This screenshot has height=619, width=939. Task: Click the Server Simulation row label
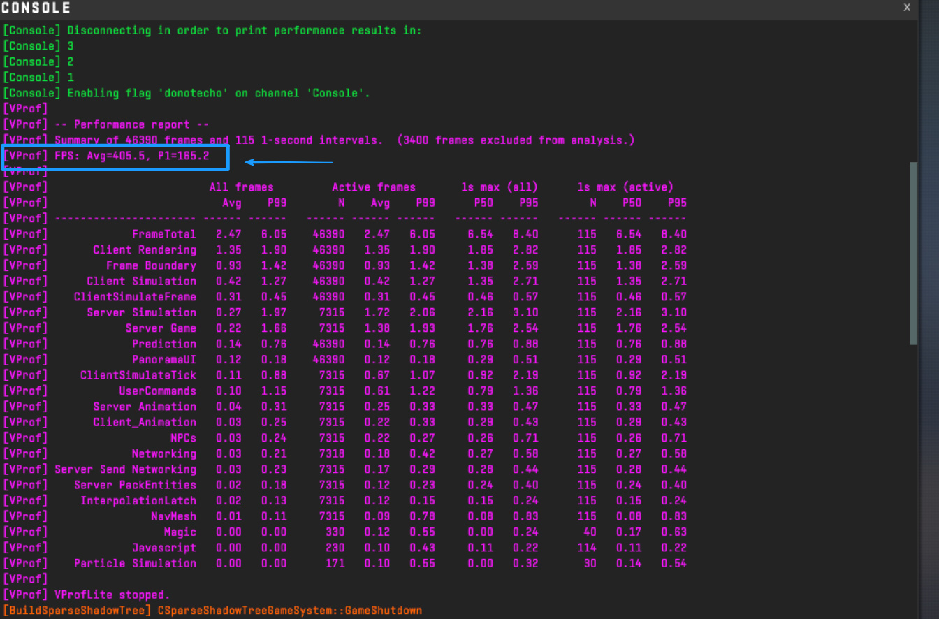(141, 312)
